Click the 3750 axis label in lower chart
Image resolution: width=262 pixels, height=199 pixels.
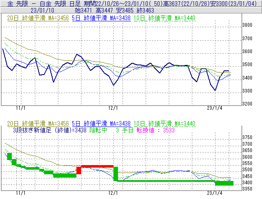click(247, 137)
